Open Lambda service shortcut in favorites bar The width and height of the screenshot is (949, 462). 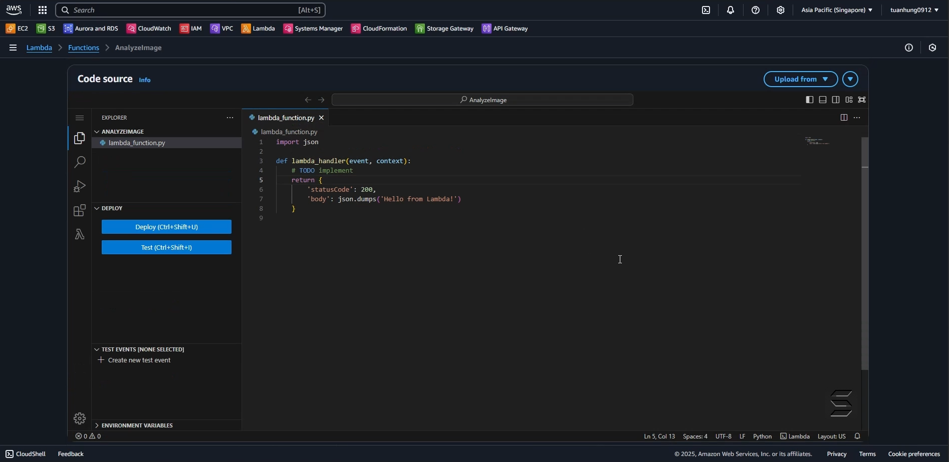258,29
